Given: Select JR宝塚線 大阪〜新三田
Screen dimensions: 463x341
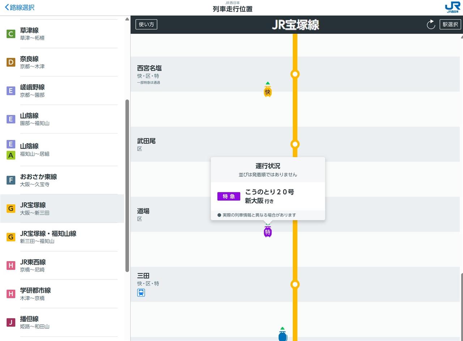Looking at the screenshot, I should (x=62, y=209).
